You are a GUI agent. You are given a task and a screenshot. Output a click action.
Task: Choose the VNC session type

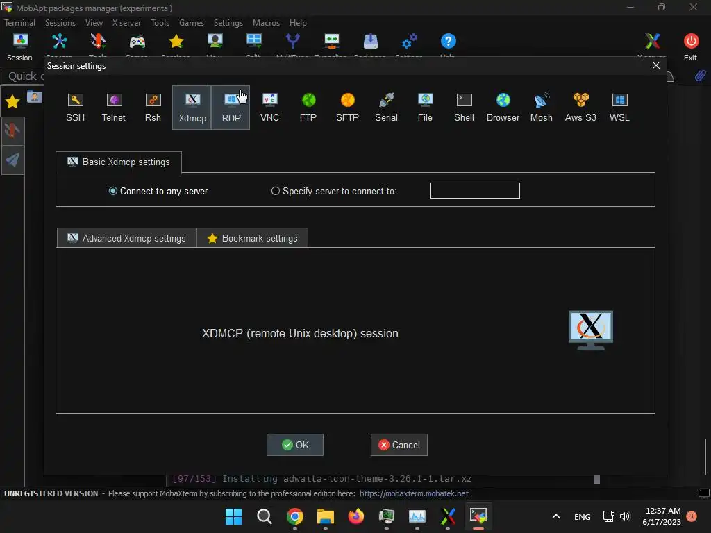point(269,108)
